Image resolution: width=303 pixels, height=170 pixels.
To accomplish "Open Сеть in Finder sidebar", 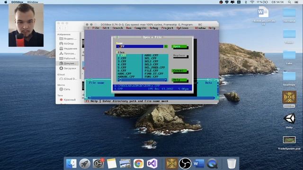I will [x=65, y=89].
